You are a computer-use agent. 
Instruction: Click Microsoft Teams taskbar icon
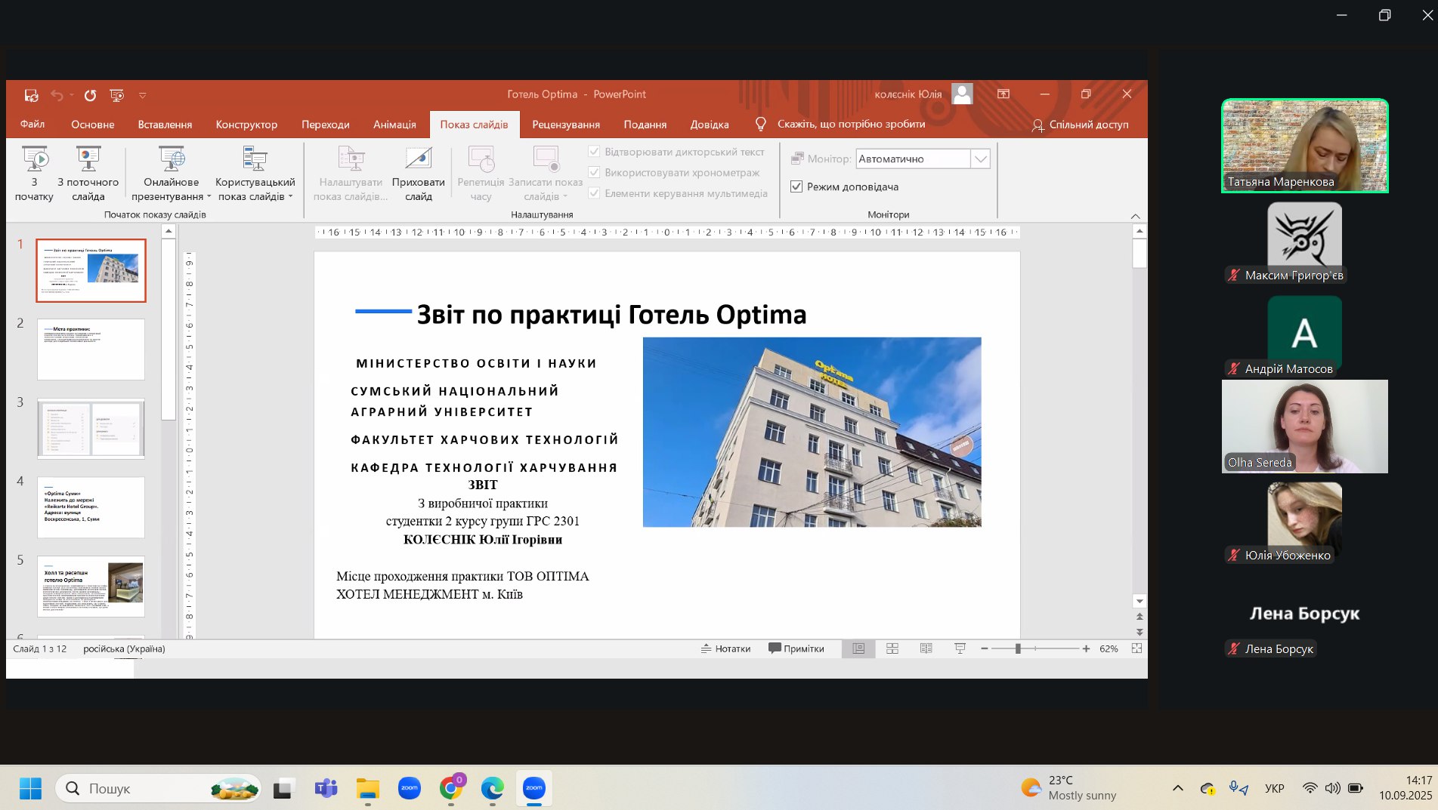click(x=326, y=788)
